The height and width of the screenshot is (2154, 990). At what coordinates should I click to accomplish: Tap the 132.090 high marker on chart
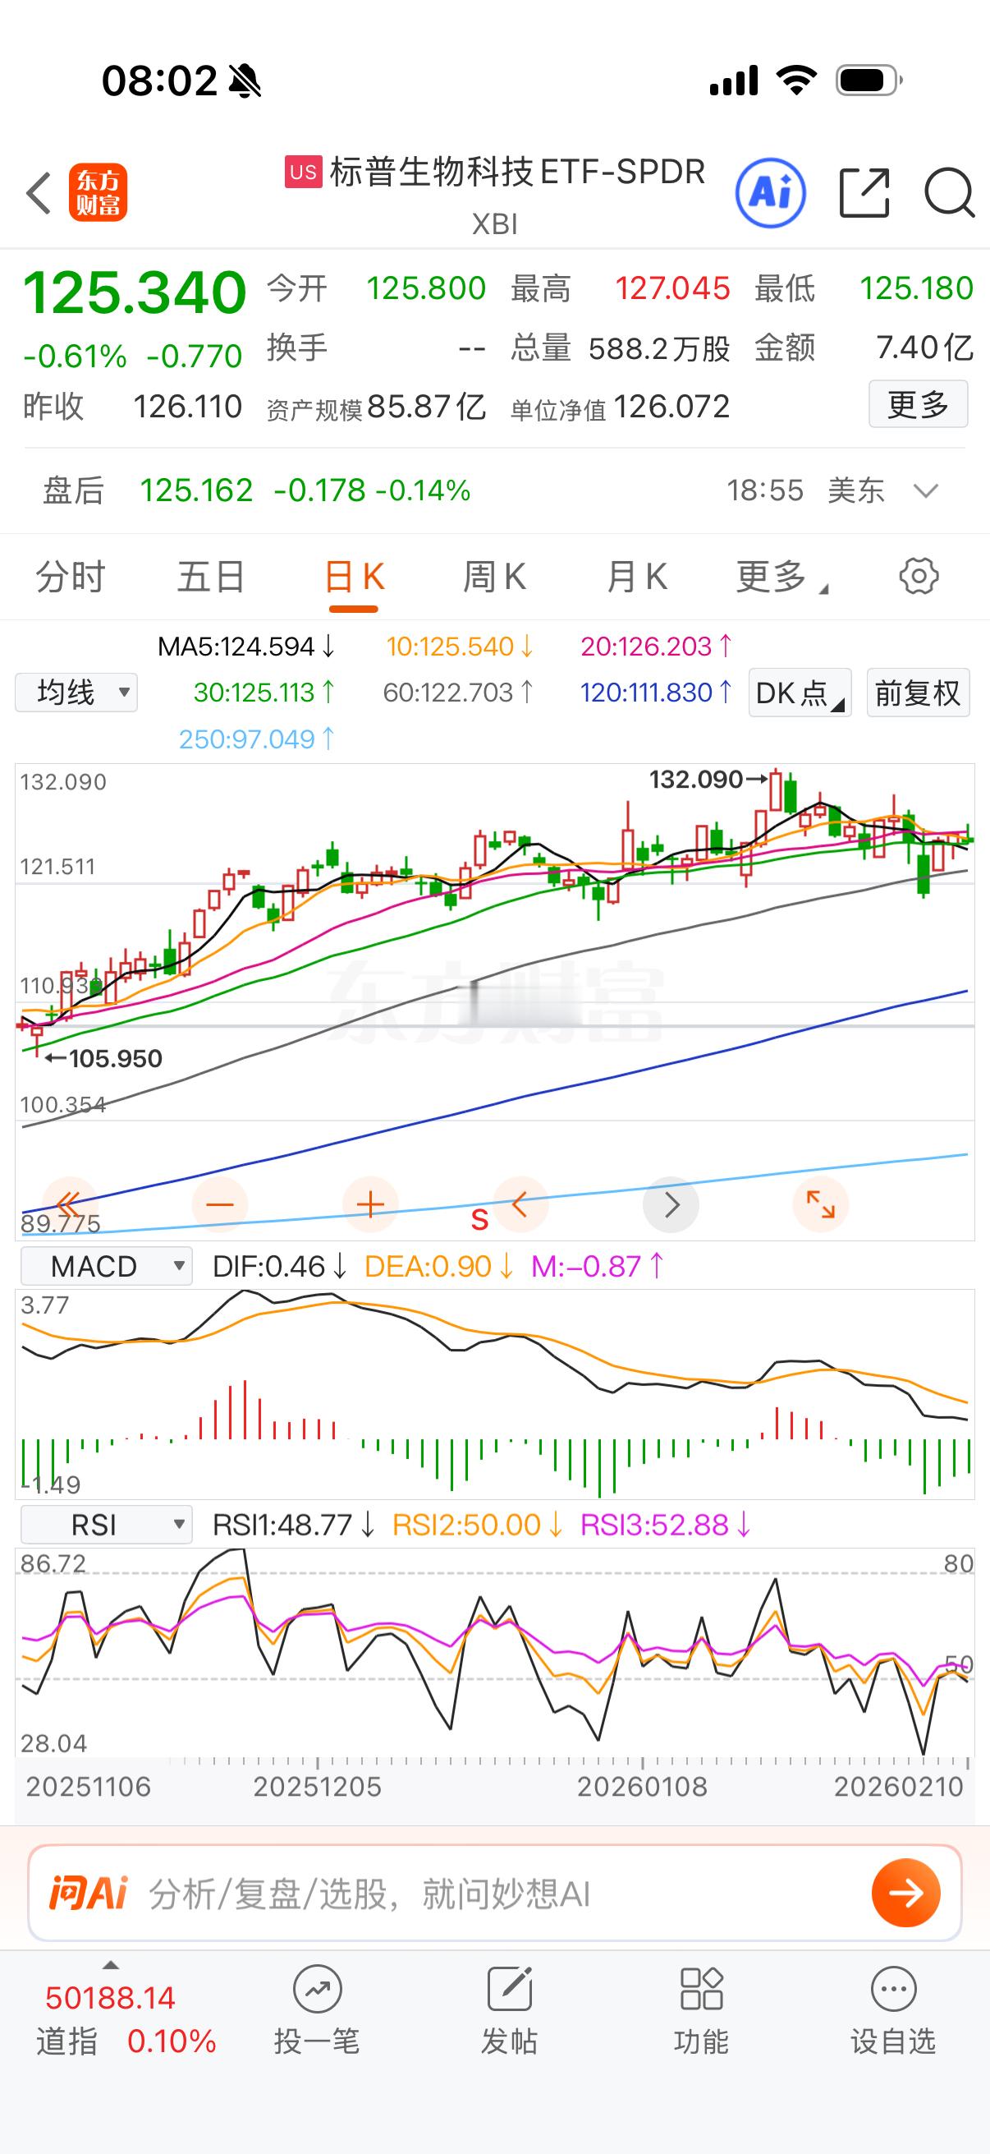[x=708, y=780]
